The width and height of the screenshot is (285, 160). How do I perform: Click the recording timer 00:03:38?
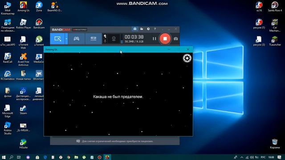coord(134,37)
